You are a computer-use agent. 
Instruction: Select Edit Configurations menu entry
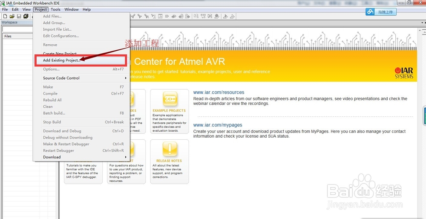coord(81,36)
